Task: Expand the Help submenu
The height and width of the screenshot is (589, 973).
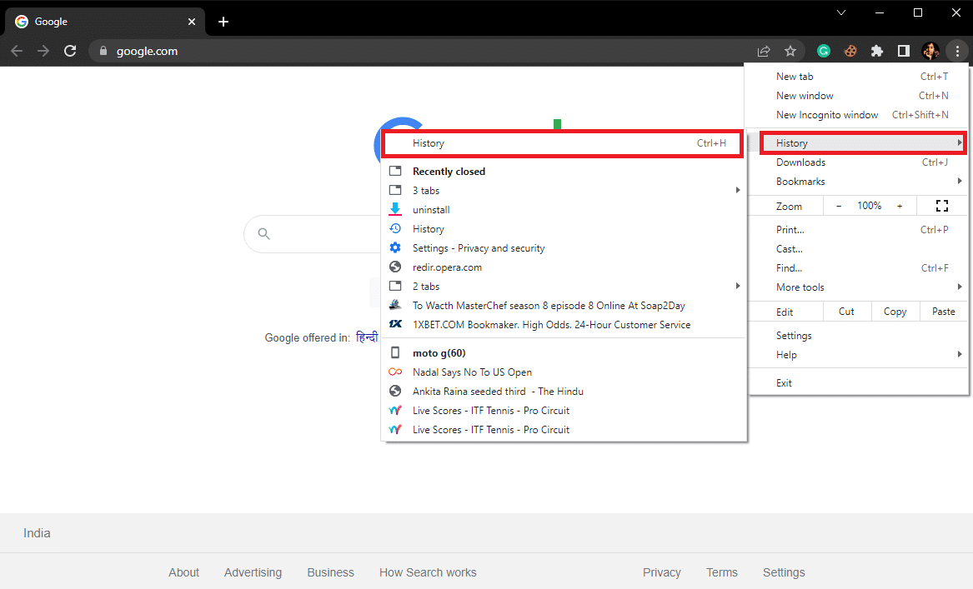Action: pyautogui.click(x=858, y=355)
